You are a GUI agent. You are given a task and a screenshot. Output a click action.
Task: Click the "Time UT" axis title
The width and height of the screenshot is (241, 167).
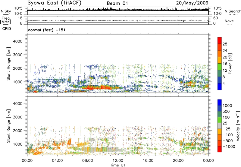point(118,165)
